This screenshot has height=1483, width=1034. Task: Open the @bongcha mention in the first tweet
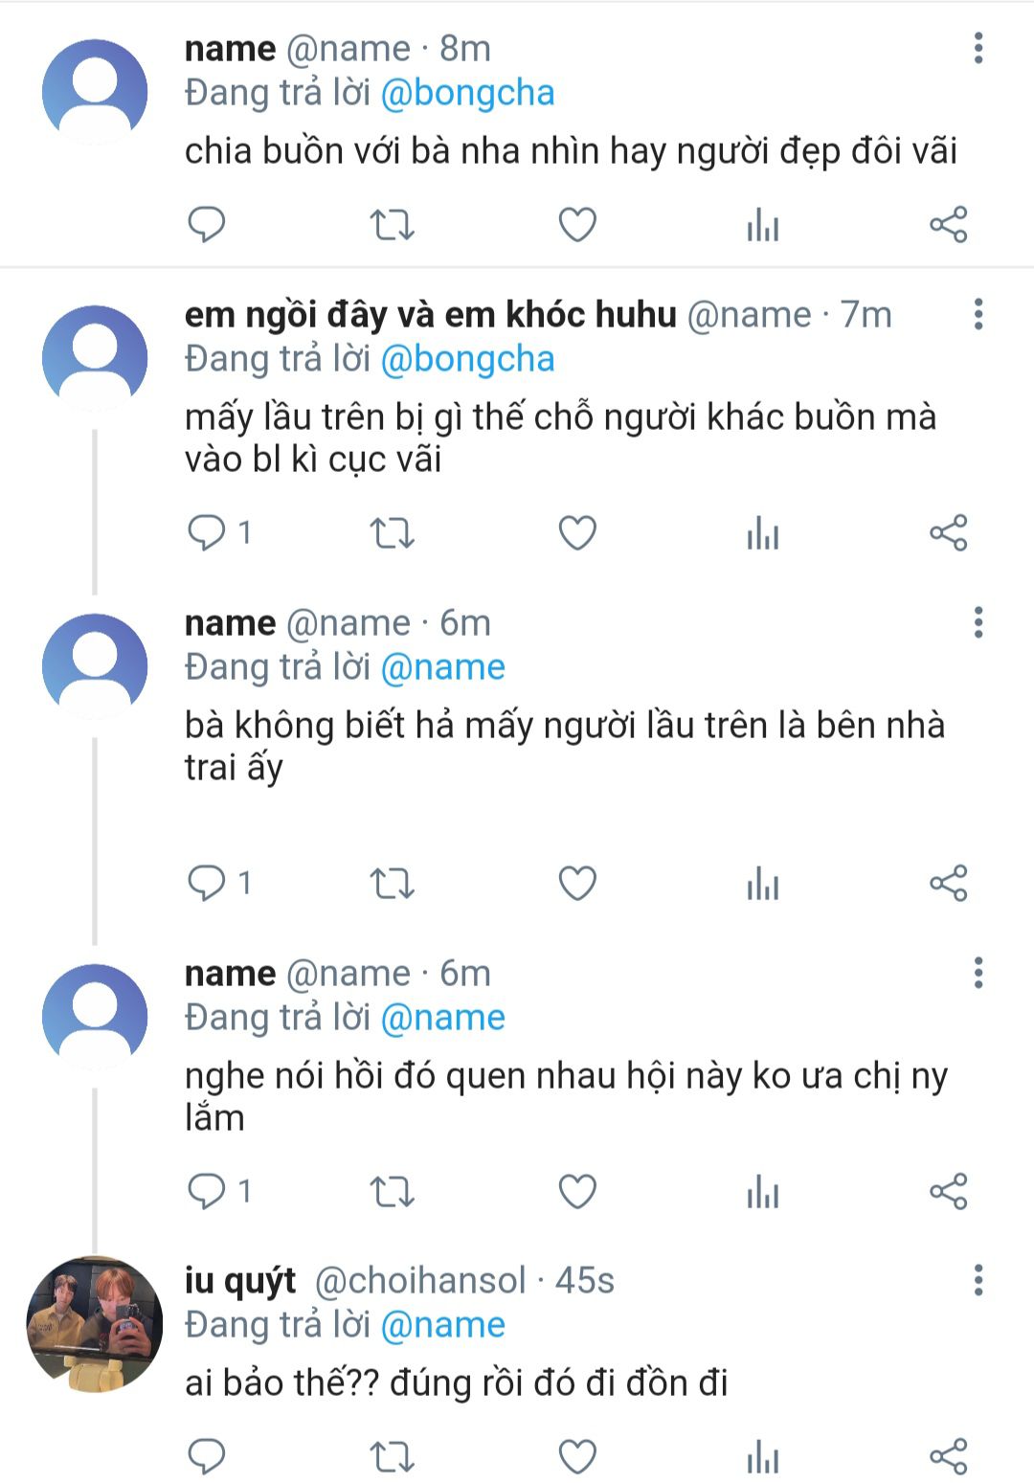(467, 93)
